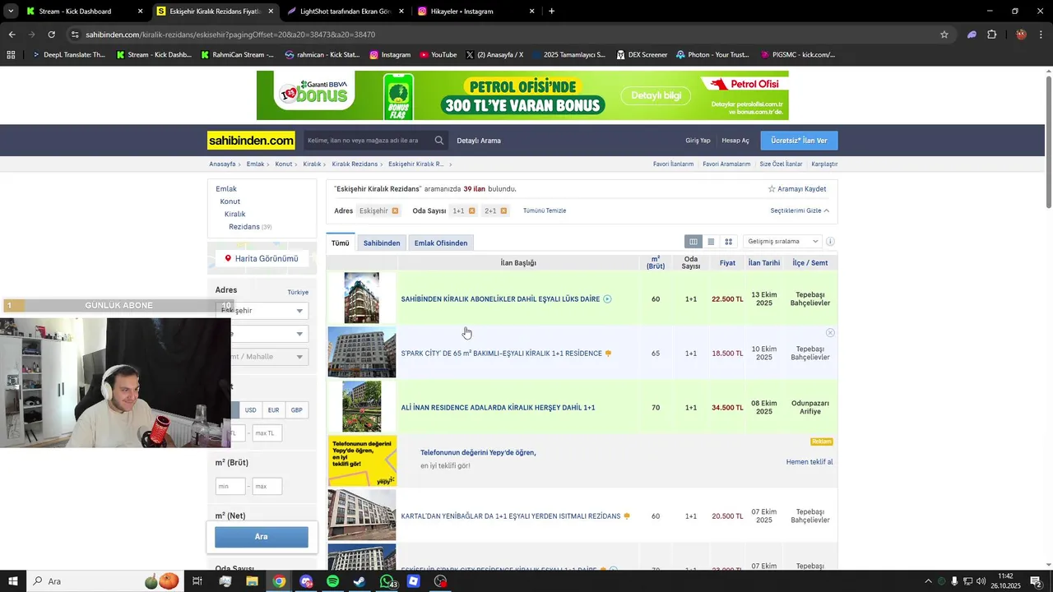This screenshot has width=1053, height=592.
Task: Select the compact list view icon
Action: pos(711,242)
